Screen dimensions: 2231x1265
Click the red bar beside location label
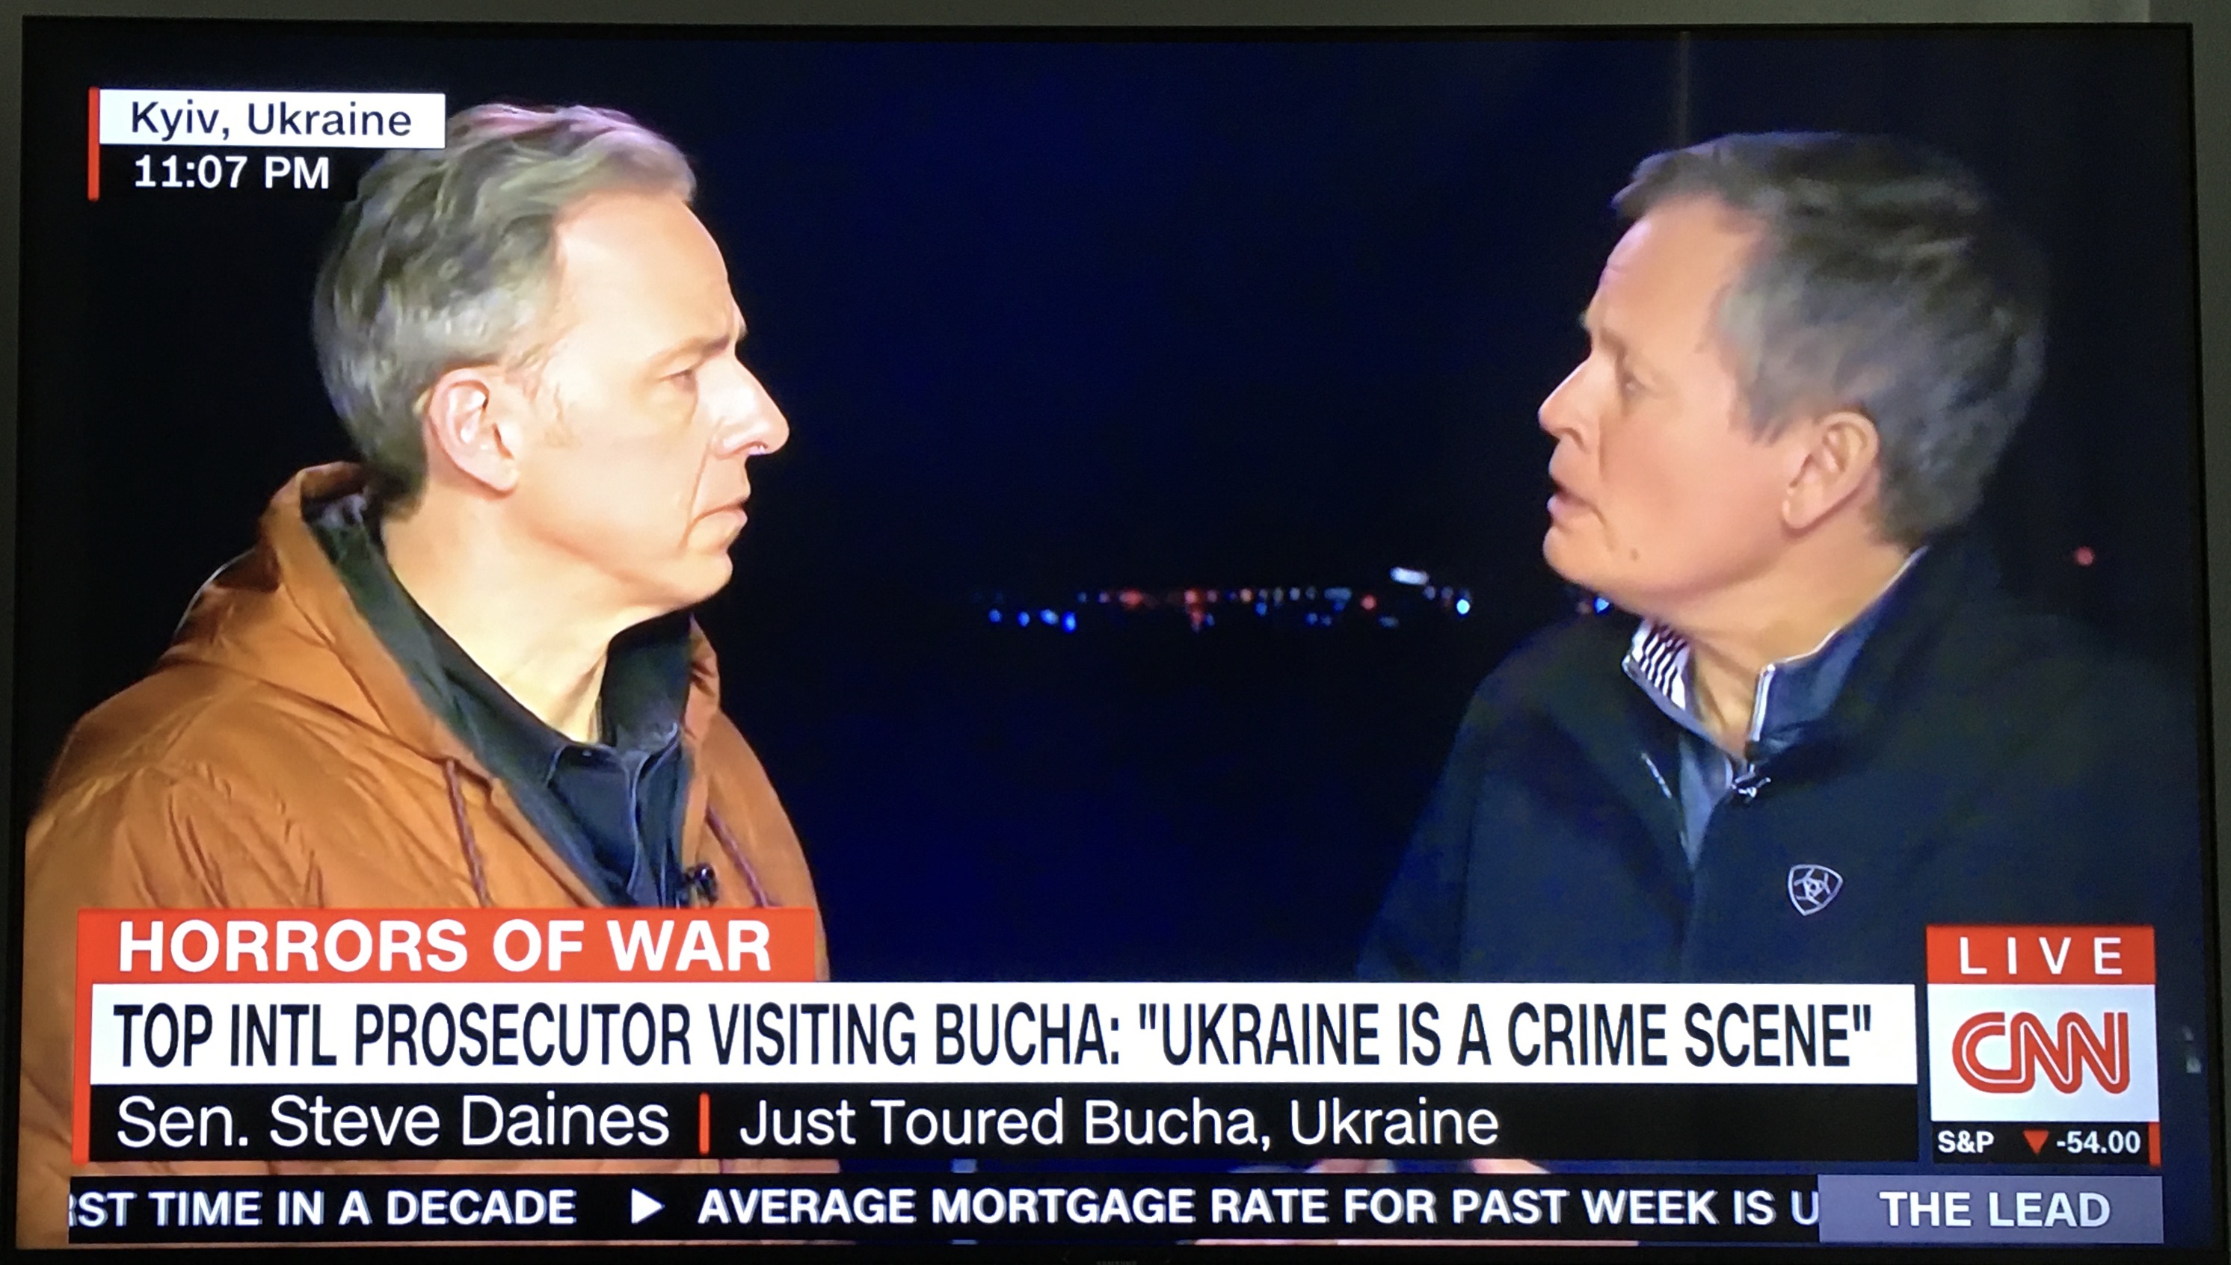point(93,144)
